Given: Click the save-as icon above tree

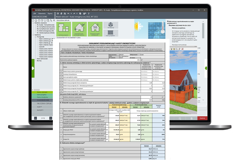Looking at the screenshot, I should 42,20.
